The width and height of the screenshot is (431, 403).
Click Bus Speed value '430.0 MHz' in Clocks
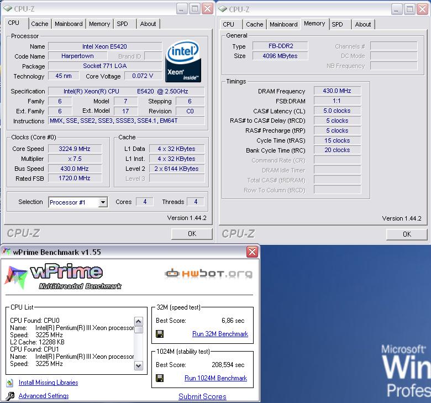click(x=75, y=169)
